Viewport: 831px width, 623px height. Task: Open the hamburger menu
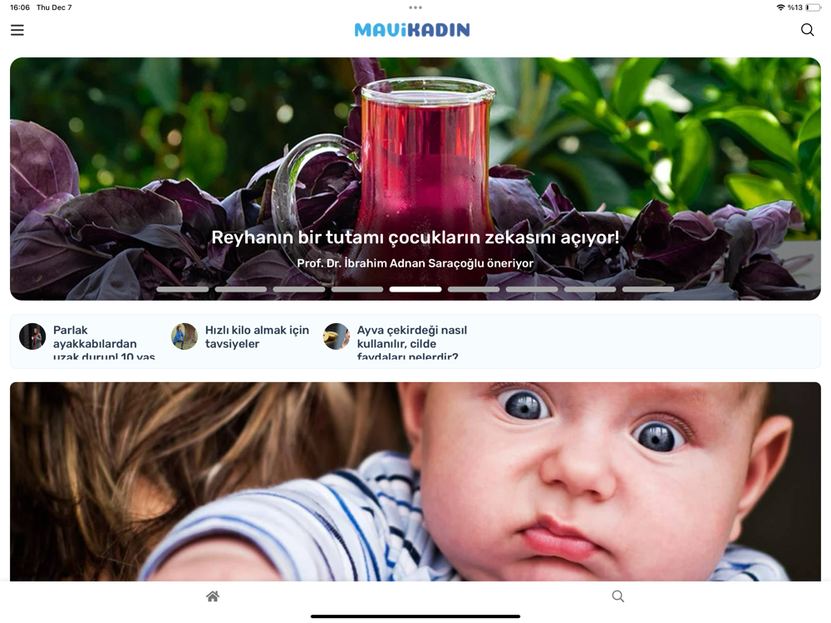[x=17, y=30]
